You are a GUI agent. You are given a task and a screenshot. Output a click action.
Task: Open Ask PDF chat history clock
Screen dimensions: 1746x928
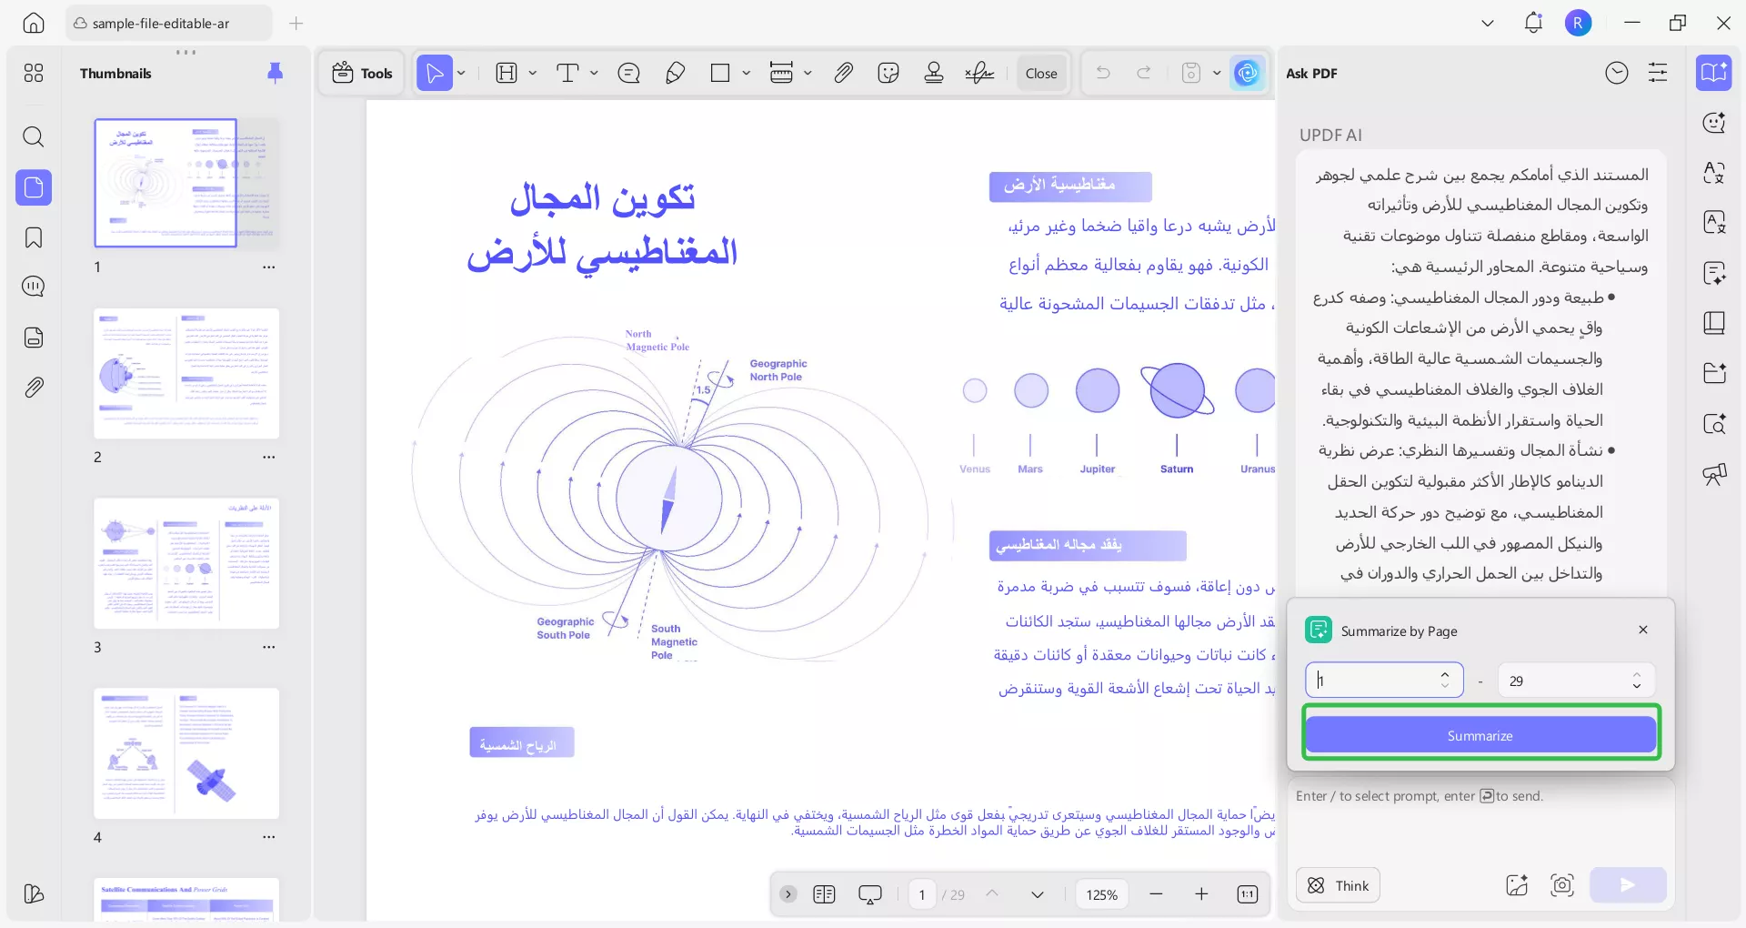point(1617,73)
